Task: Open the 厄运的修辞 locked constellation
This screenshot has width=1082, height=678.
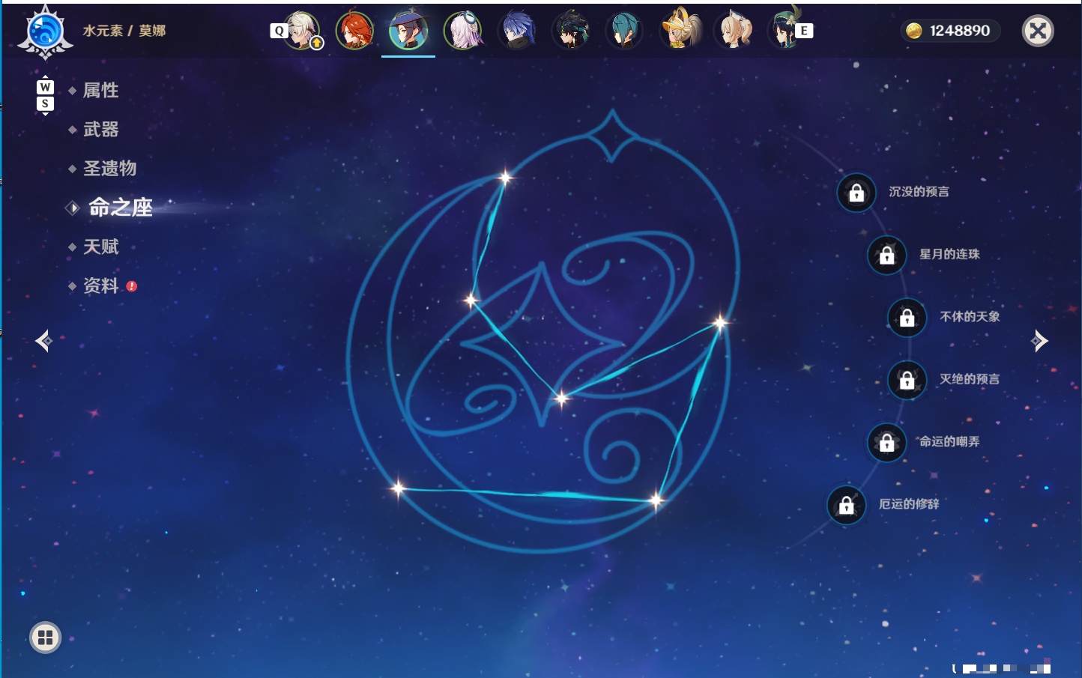Action: coord(846,505)
